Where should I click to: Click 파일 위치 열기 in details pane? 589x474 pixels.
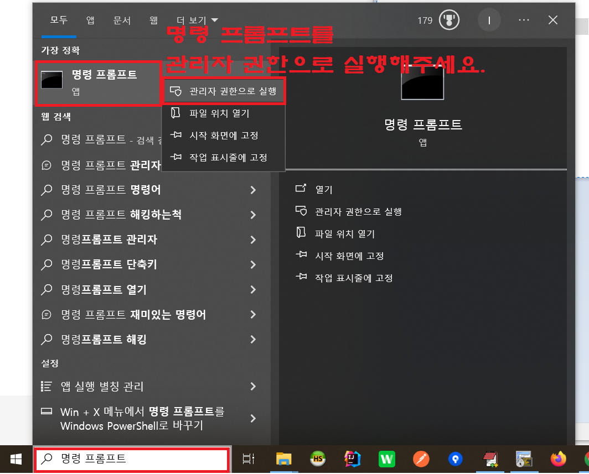point(345,234)
